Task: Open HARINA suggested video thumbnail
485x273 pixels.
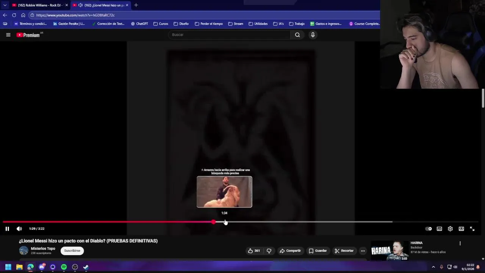Action: pyautogui.click(x=390, y=251)
